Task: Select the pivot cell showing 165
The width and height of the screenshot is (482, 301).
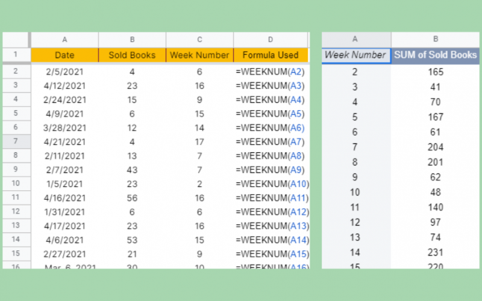Action: coord(435,72)
